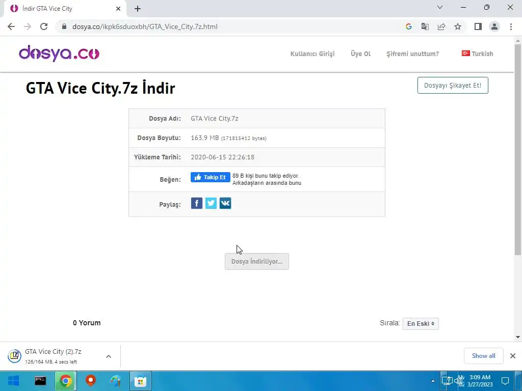The height and width of the screenshot is (391, 522).
Task: Bookmark this page with star icon
Action: [x=458, y=26]
